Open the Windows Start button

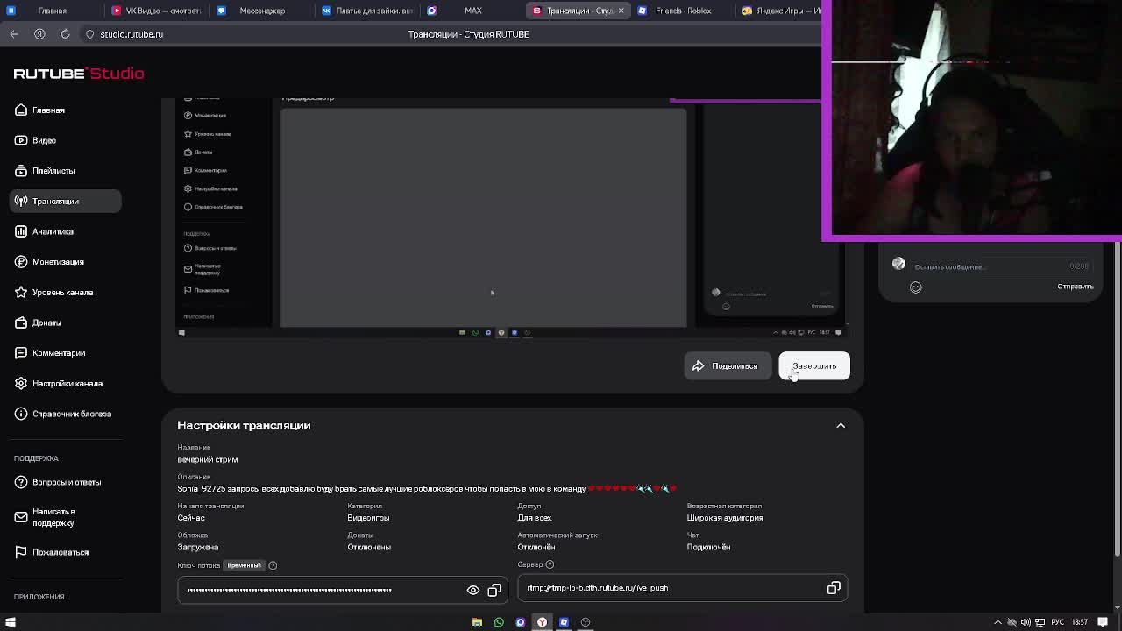click(11, 622)
